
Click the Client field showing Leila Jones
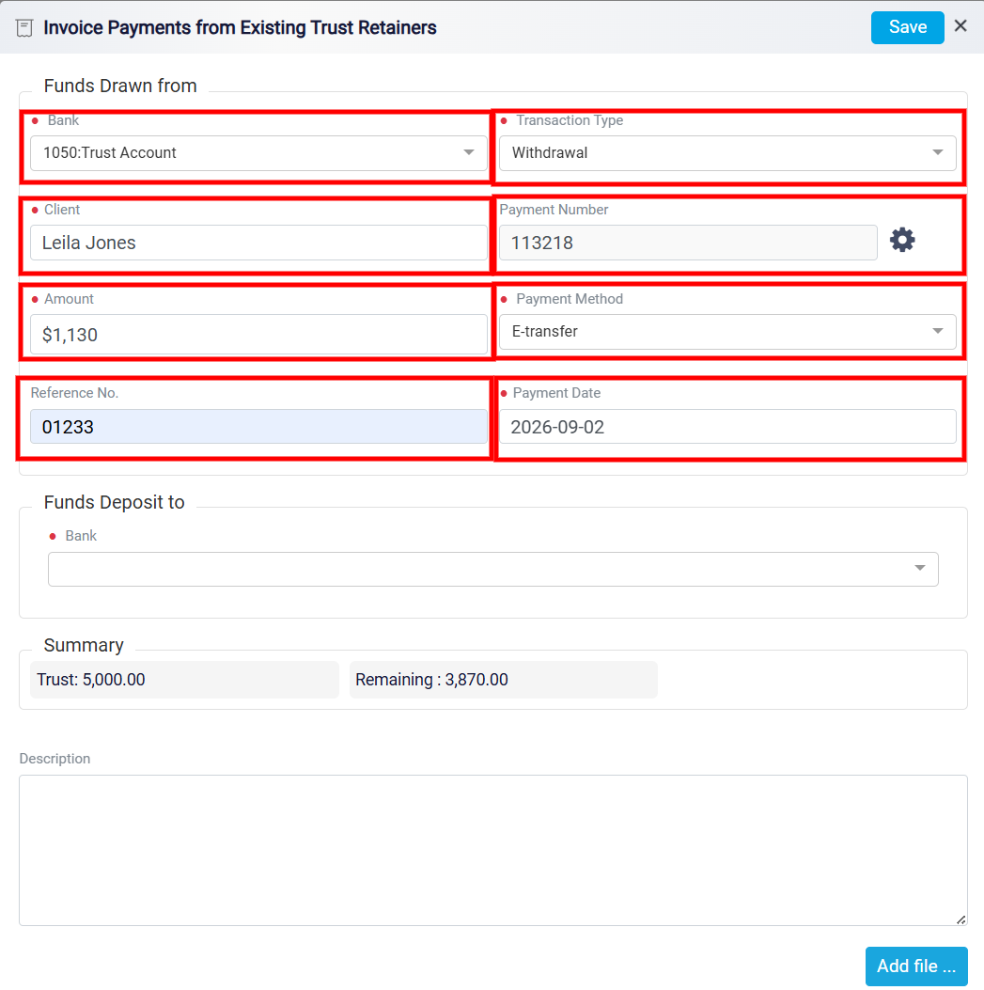click(258, 243)
